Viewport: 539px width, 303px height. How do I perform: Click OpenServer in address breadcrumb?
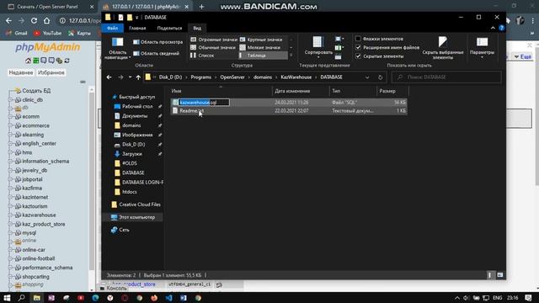232,77
